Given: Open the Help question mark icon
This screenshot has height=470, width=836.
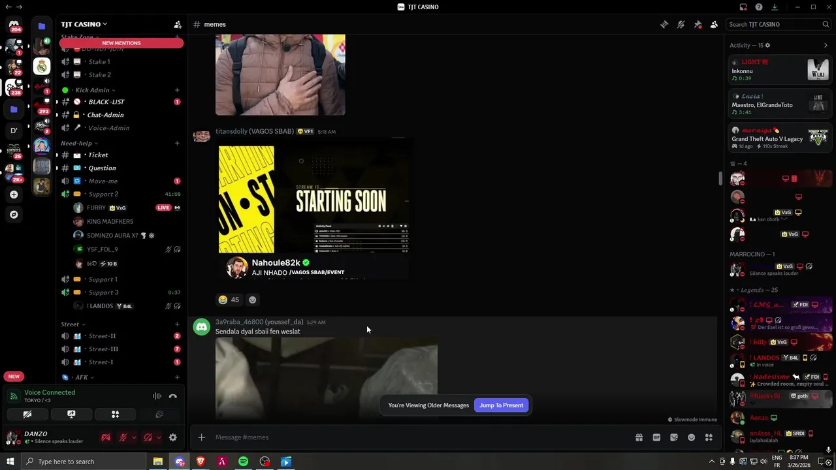Looking at the screenshot, I should (x=759, y=7).
